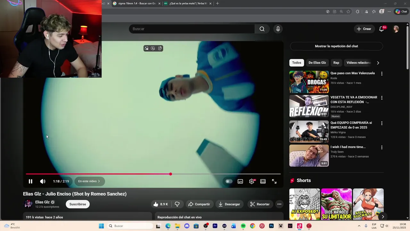
Task: Open YouTube notifications bell
Action: pos(381,29)
